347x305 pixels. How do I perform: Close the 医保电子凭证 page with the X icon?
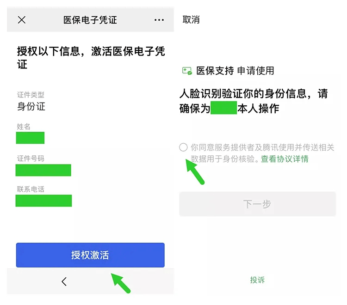click(x=22, y=20)
